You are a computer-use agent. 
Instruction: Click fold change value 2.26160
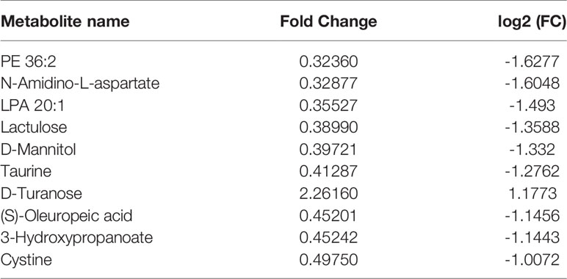(328, 194)
